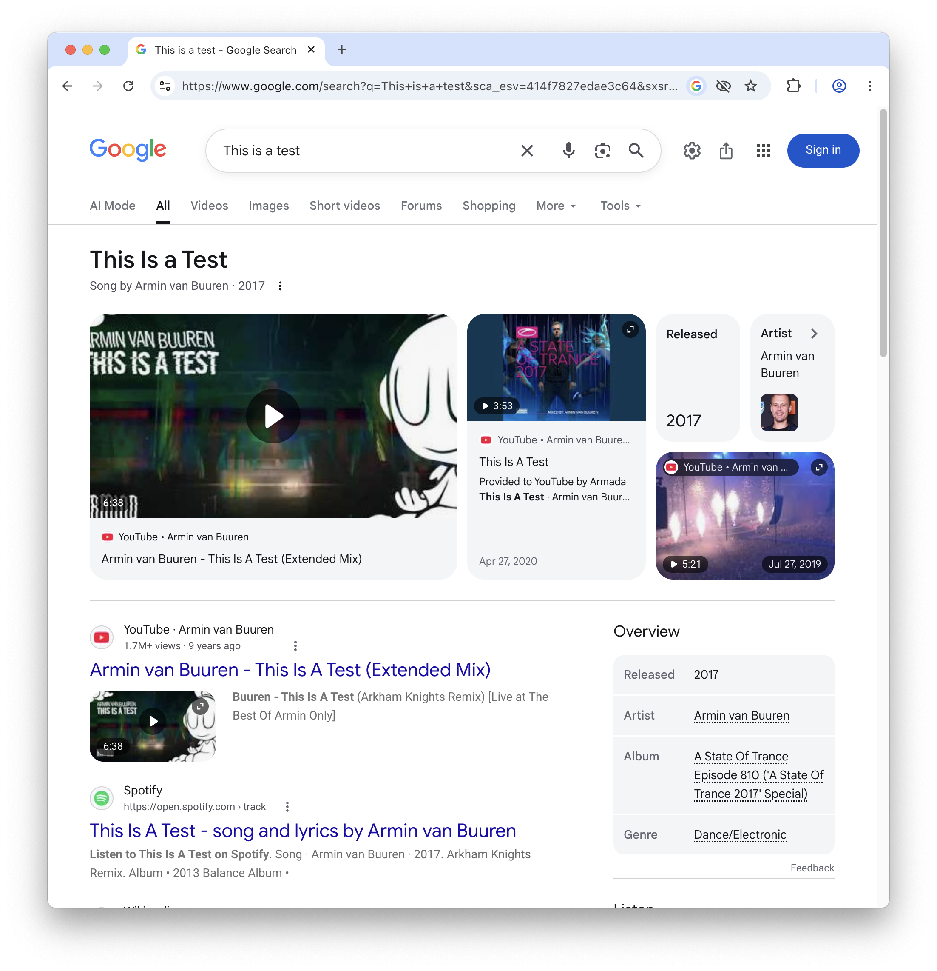Reload the current page
Viewport: 937px width, 971px height.
(128, 86)
